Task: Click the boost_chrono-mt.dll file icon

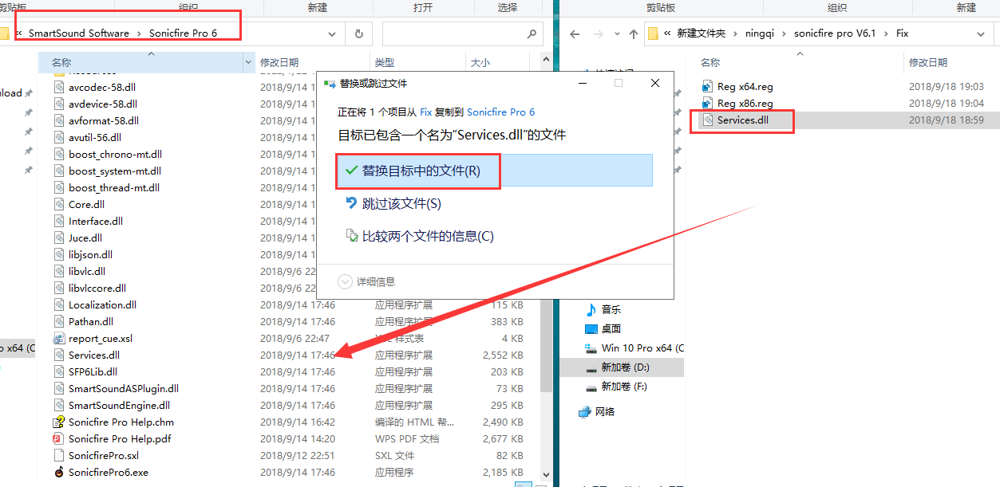Action: (59, 154)
